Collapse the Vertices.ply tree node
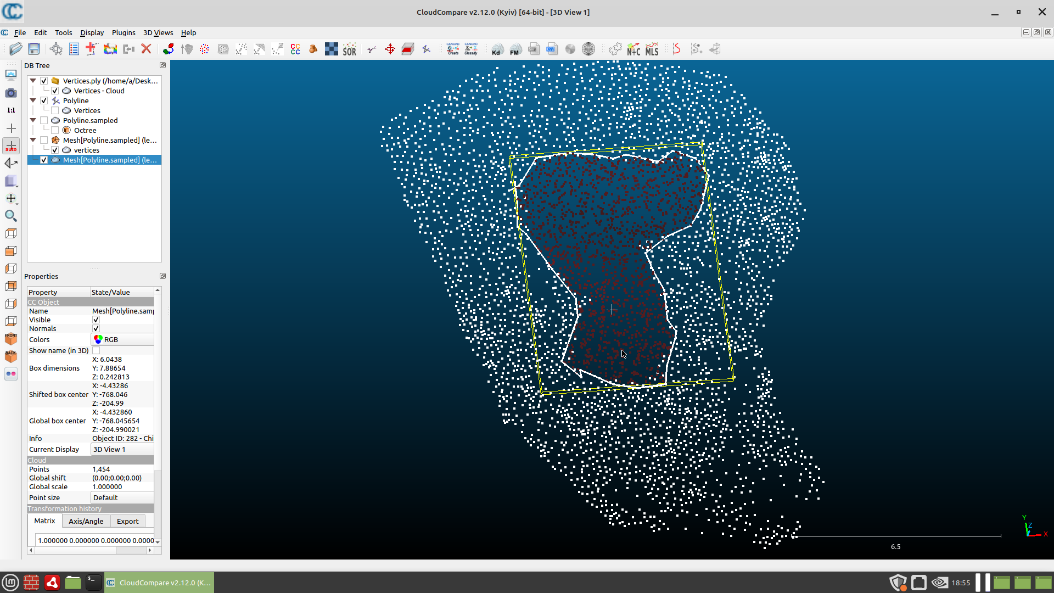Viewport: 1054px width, 593px height. point(33,81)
